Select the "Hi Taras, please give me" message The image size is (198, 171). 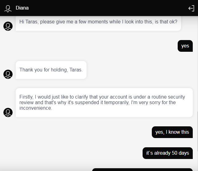98,22
